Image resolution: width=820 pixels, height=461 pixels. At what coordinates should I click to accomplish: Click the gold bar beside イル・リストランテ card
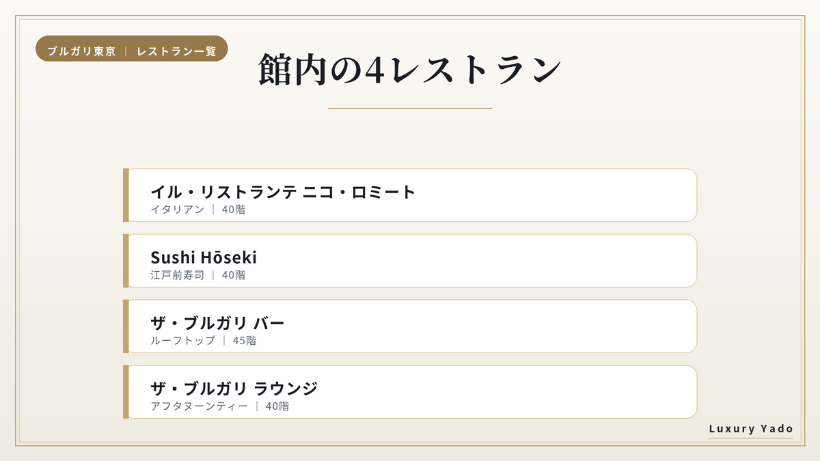(x=126, y=195)
